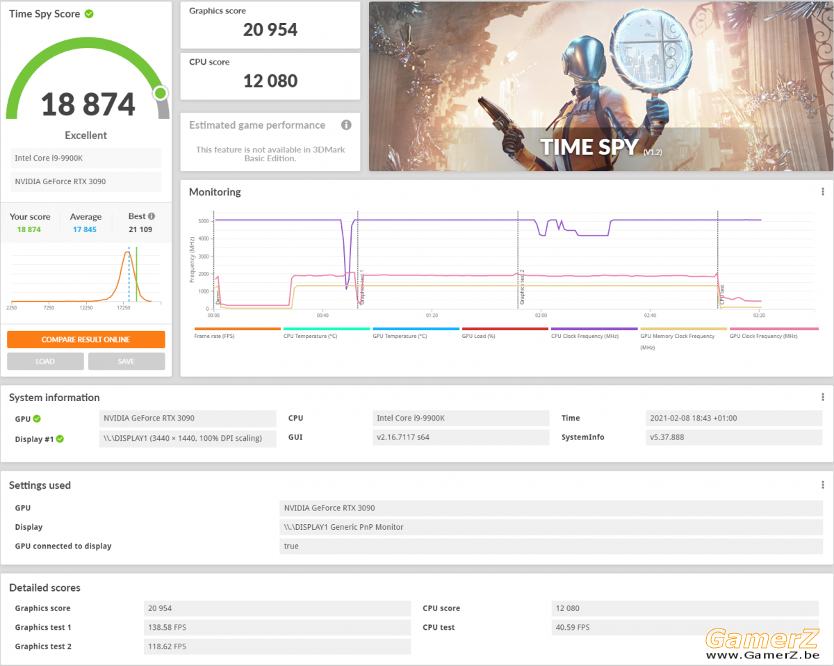
Task: Click the COMPARE RESULT ONLINE button
Action: click(x=86, y=339)
